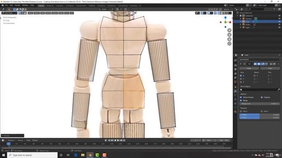This screenshot has width=282, height=158.
Task: Open the Add Modifier dropdown
Action: (x=260, y=60)
